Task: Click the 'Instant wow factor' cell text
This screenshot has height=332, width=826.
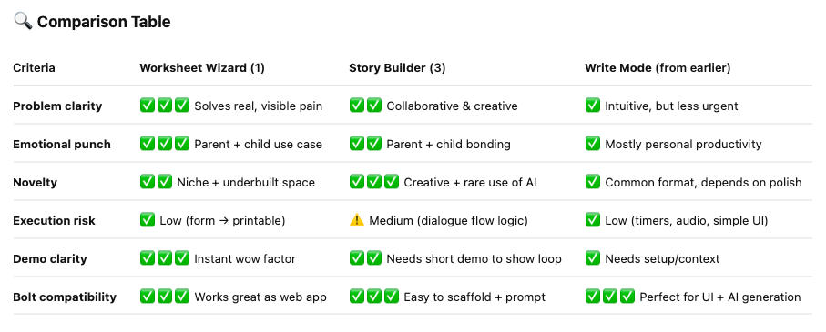Action: tap(245, 259)
